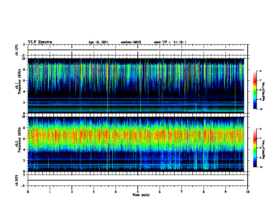
Task: Click time axis tick label "5"
Action: pos(138,192)
